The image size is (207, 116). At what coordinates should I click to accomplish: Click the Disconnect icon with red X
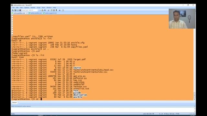[x=20, y=10]
